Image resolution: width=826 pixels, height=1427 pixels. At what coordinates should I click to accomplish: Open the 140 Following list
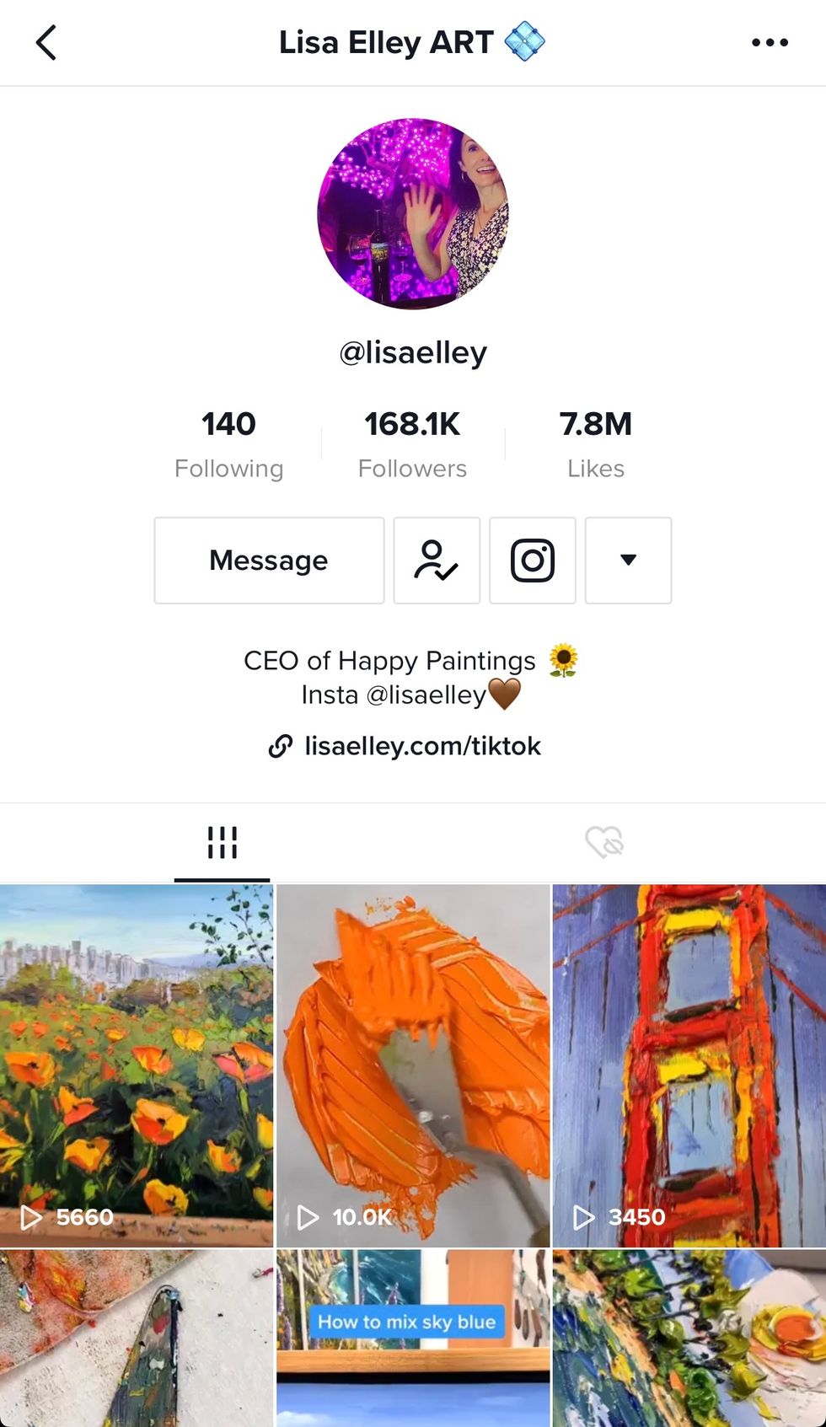(228, 444)
